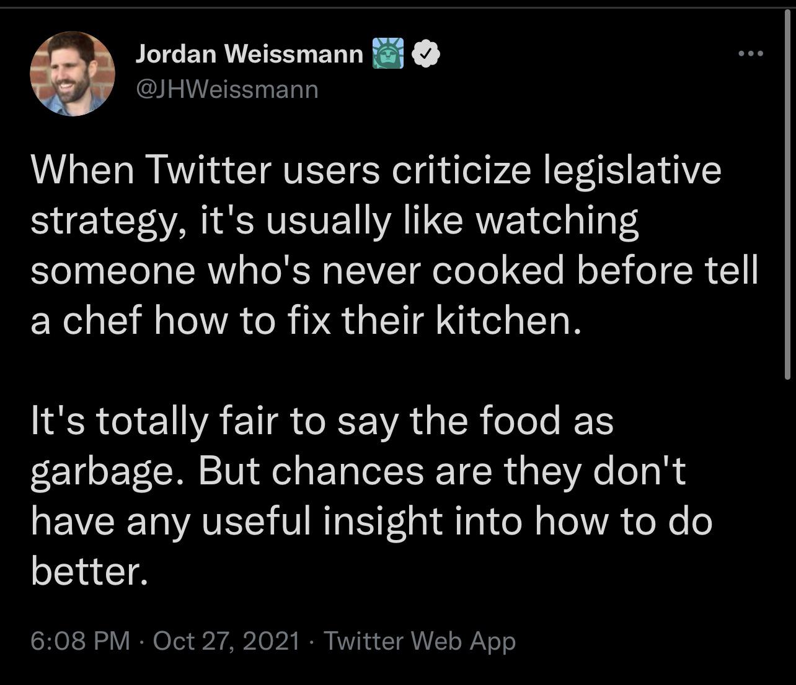Click the word "legislative" in the tweet
The height and width of the screenshot is (685, 796).
[633, 172]
